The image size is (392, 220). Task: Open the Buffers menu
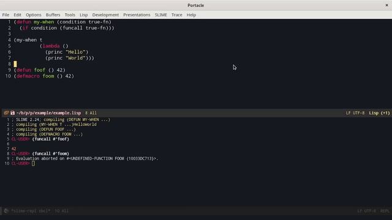[53, 15]
